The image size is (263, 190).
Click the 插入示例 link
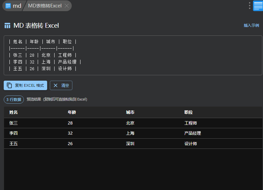(x=251, y=25)
